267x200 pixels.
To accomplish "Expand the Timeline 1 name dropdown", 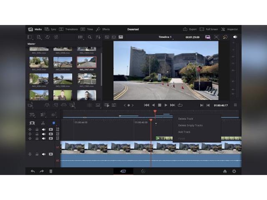I will point(166,37).
